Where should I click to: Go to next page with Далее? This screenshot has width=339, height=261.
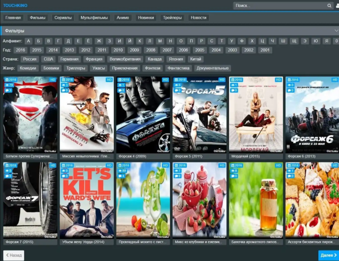[x=328, y=255]
